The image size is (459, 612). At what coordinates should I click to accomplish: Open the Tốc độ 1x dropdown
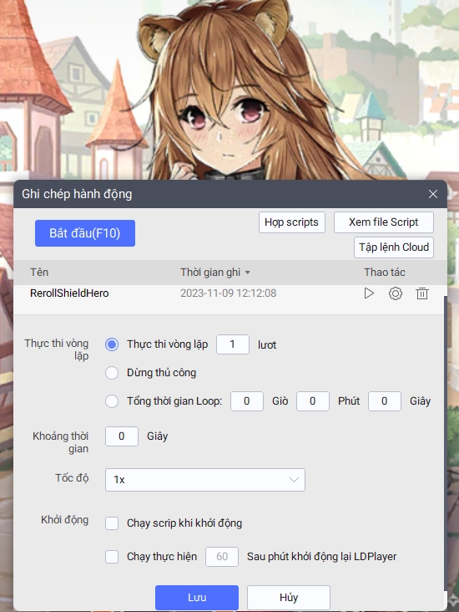[x=205, y=480]
